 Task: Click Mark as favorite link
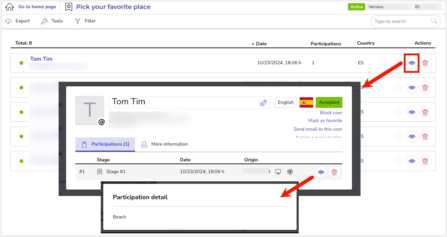(325, 121)
